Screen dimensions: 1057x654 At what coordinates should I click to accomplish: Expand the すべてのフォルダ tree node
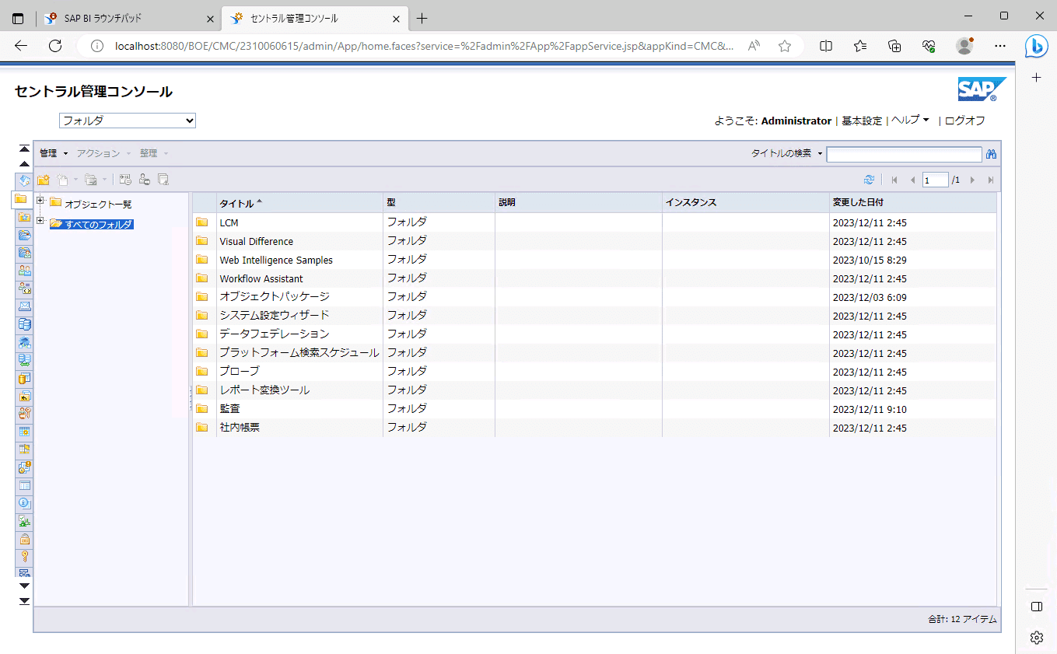(40, 222)
